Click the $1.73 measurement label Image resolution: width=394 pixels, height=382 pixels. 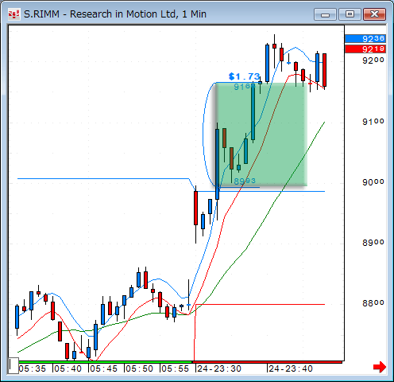click(244, 76)
